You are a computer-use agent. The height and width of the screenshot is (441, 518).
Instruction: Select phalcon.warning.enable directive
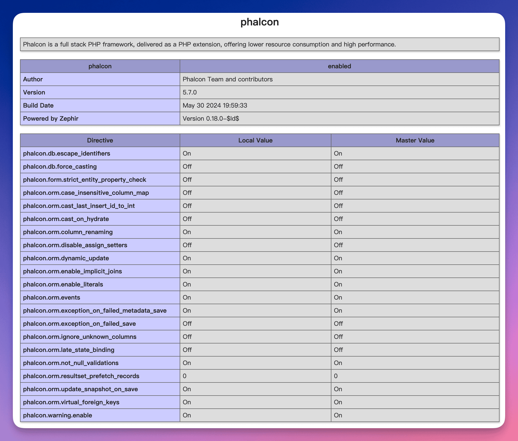(x=57, y=415)
